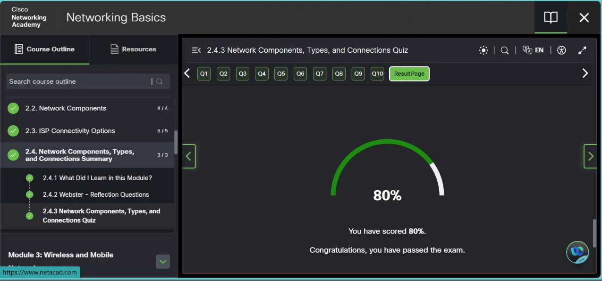Click the course outline scrollbar

176,142
